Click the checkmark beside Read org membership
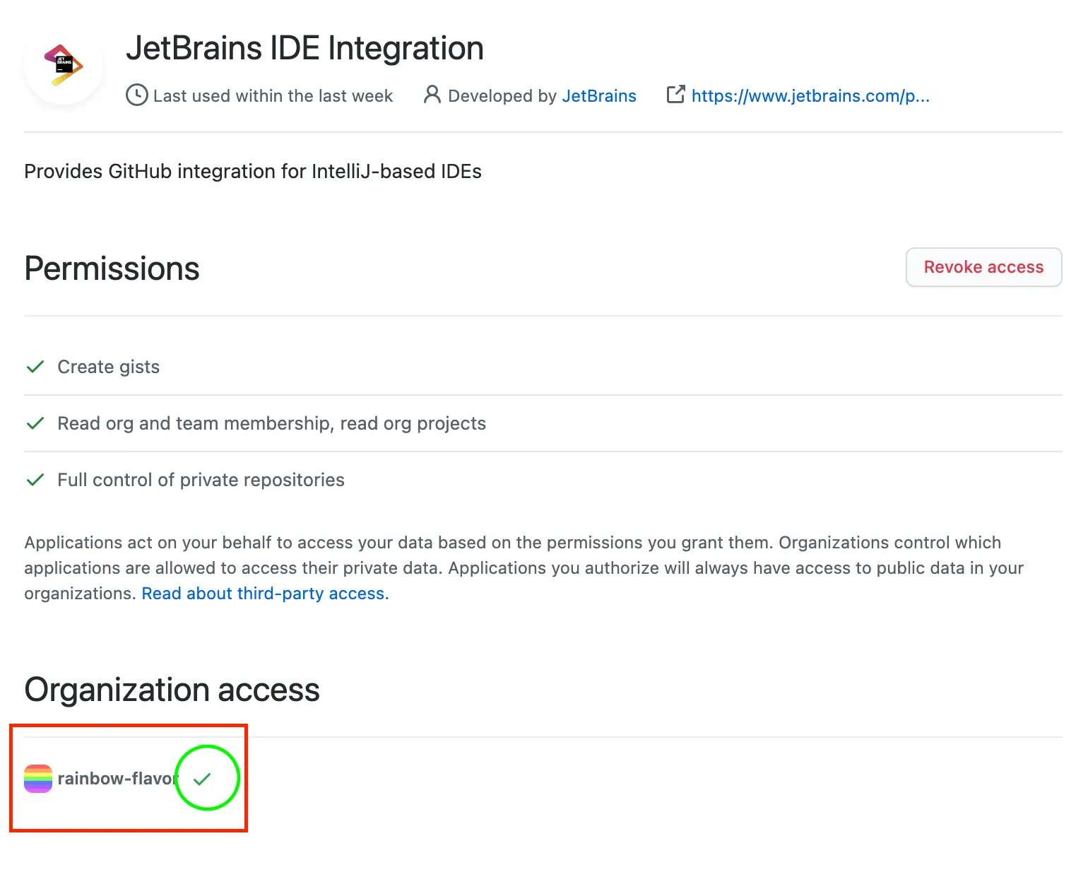 35,423
